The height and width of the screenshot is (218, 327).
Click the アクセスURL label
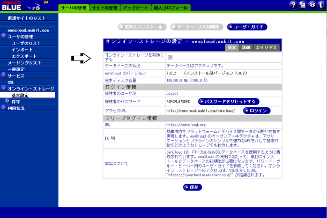[116, 111]
